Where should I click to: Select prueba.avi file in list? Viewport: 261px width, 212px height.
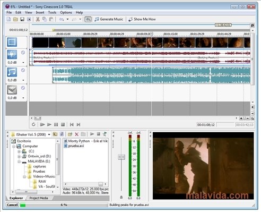76,146
